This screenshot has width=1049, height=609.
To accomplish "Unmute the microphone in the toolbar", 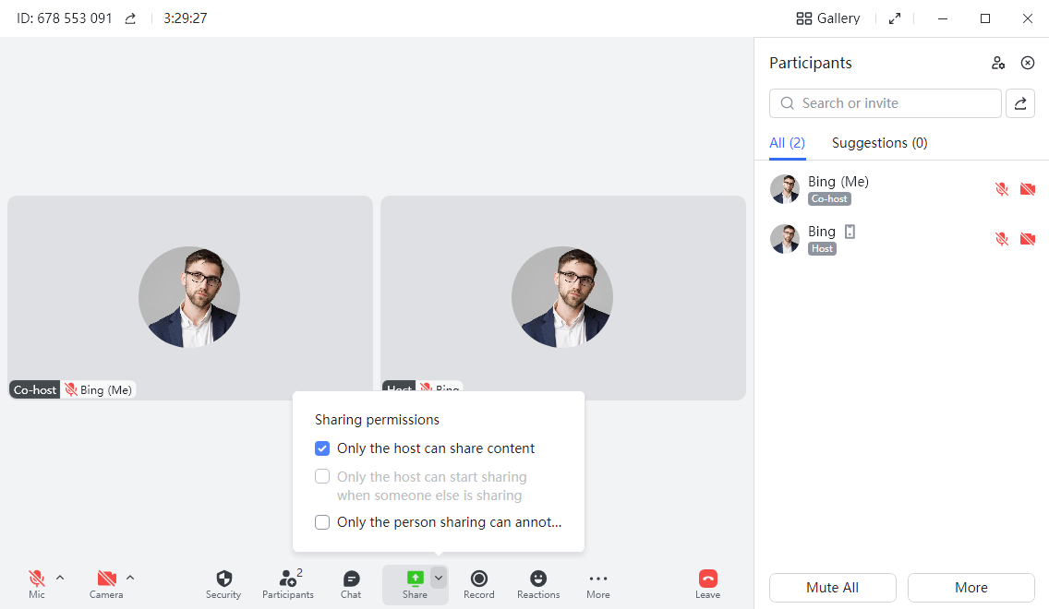I will (37, 579).
